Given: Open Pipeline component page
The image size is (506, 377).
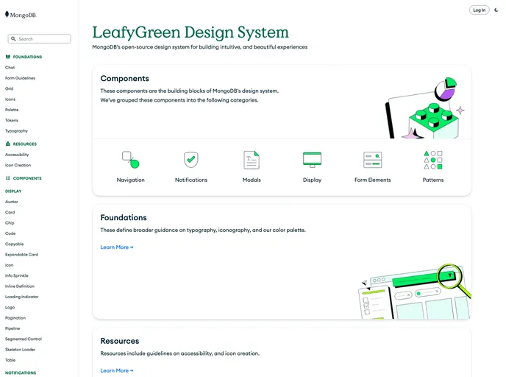Looking at the screenshot, I should [x=13, y=328].
